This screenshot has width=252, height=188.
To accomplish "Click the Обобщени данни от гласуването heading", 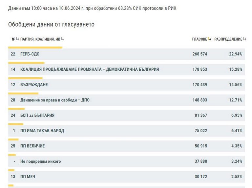I will pyautogui.click(x=51, y=25).
